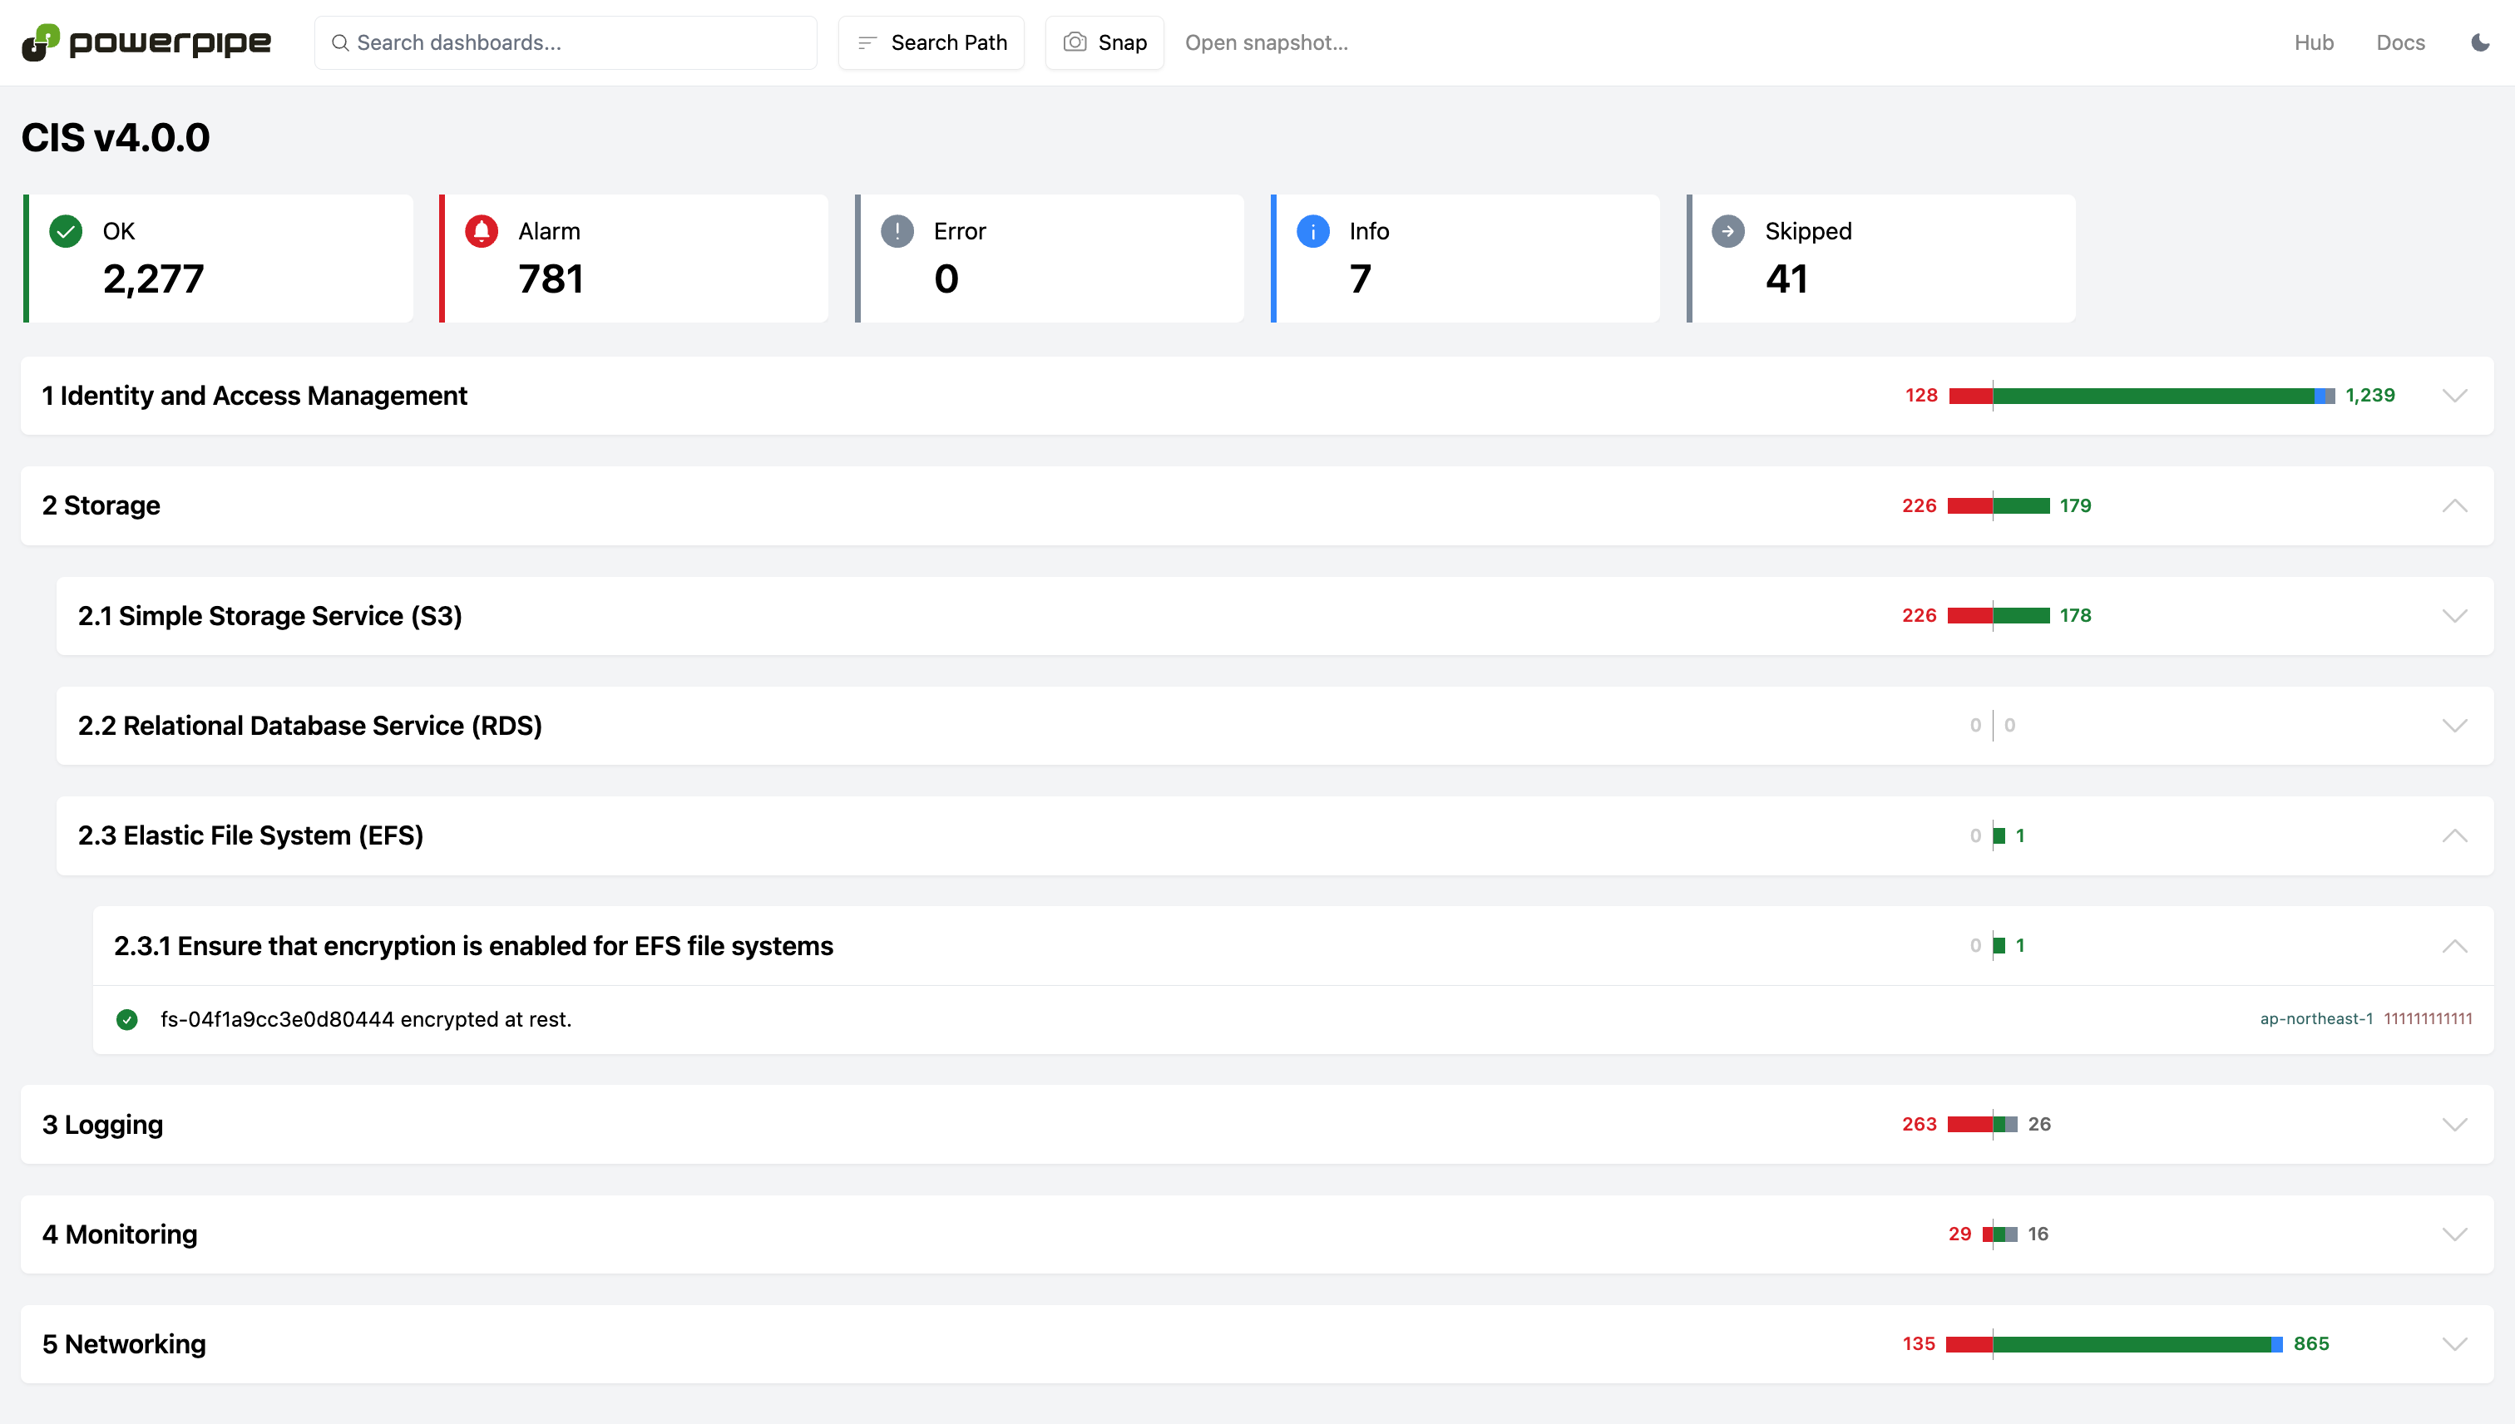Collapse the 2 Storage section

[2454, 505]
